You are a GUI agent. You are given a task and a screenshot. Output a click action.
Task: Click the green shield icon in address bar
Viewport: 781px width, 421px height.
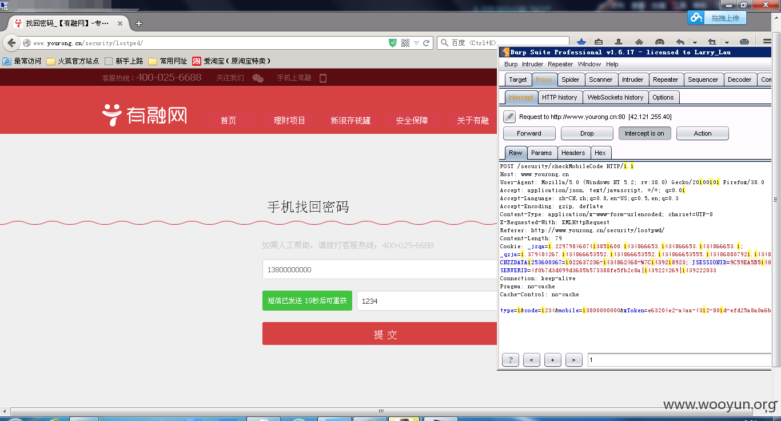pyautogui.click(x=392, y=43)
